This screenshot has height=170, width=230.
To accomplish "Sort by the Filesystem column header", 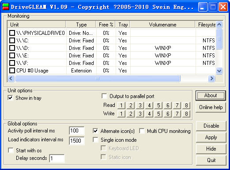I will tap(206, 24).
